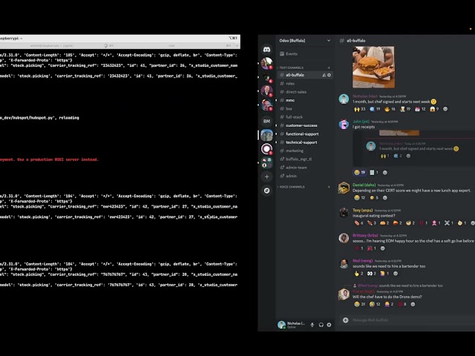This screenshot has height=356, width=475.
Task: Focus the Message #all-buffalo input field
Action: [x=412, y=320]
